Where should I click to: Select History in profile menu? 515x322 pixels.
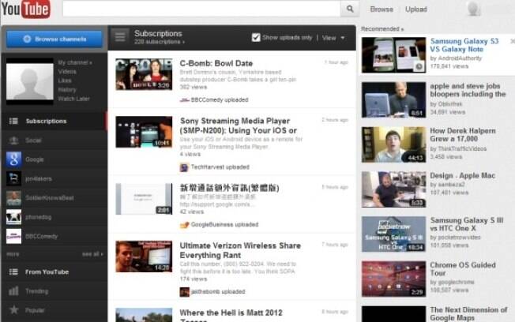(x=67, y=90)
